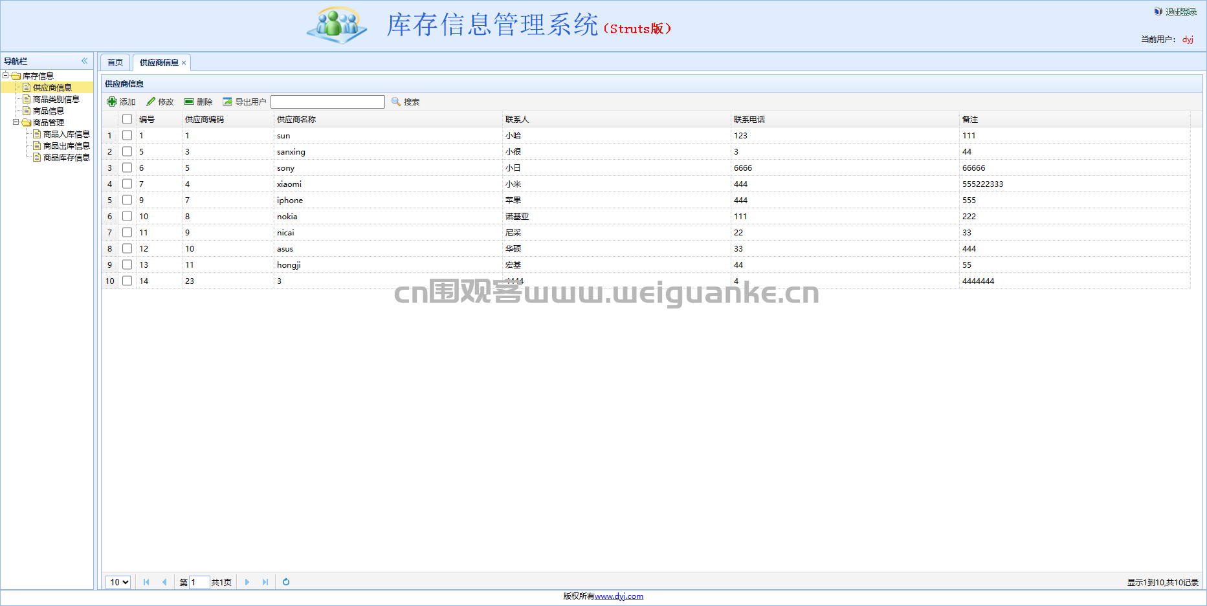Open 商品库存信息 in the navigation tree
This screenshot has height=606, width=1207.
[x=67, y=157]
